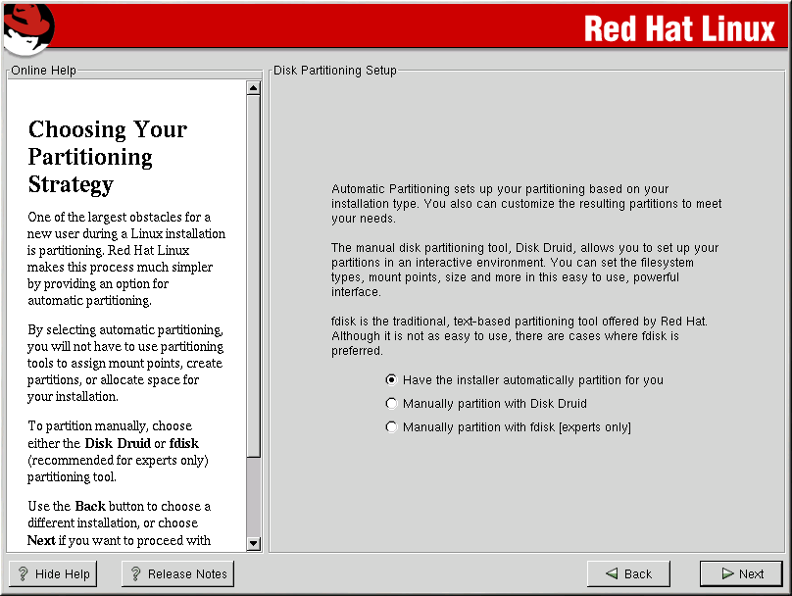Screen dimensions: 792x596
Task: Click the Red Hat Linux banner title
Action: (x=678, y=28)
